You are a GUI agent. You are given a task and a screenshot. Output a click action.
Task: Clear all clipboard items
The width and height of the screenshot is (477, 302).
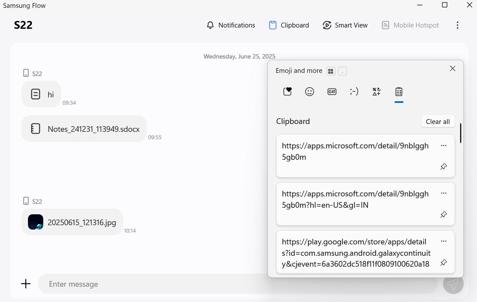click(x=438, y=121)
